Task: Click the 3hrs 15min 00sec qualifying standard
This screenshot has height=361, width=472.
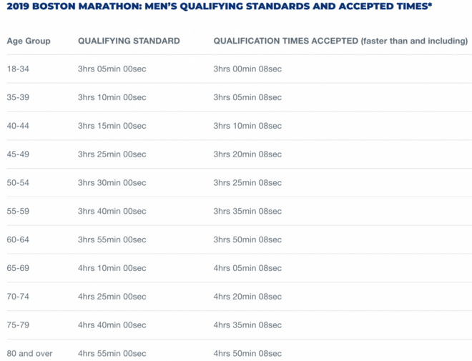Action: 112,126
